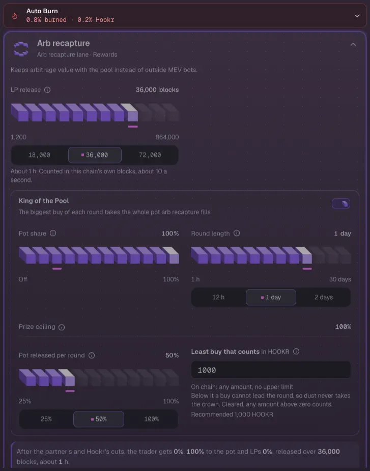Collapse the Arb recapture section chevron
The image size is (370, 471).
tap(353, 44)
